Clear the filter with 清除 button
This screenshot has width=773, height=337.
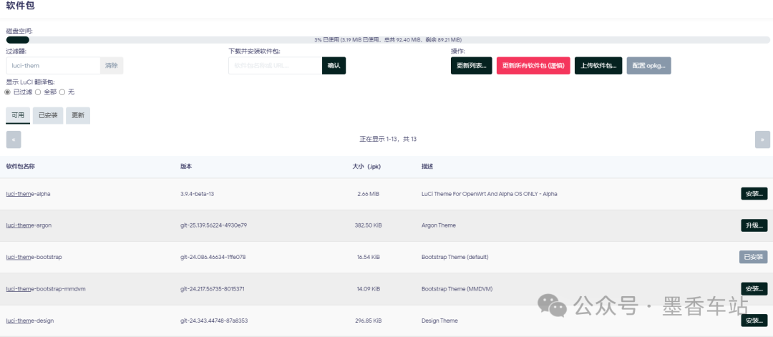(x=112, y=66)
